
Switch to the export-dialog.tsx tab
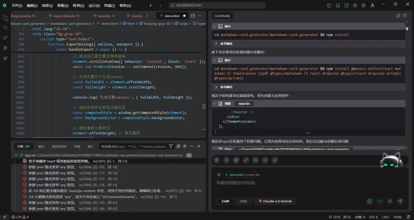click(65, 16)
